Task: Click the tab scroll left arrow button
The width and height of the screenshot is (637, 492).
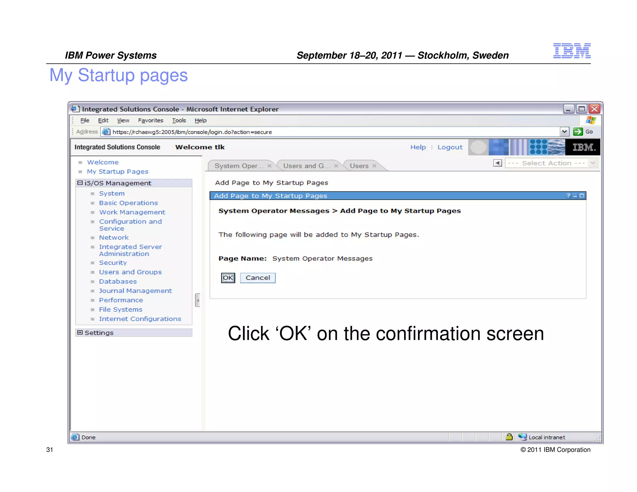Action: (x=497, y=163)
